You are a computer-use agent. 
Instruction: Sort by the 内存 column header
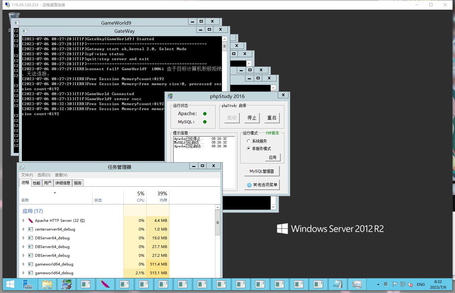tap(158, 197)
